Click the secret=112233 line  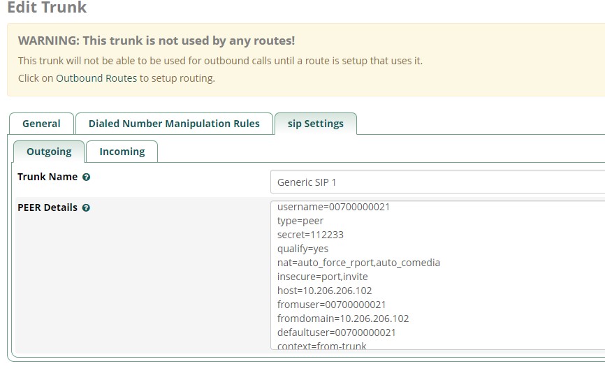click(310, 235)
